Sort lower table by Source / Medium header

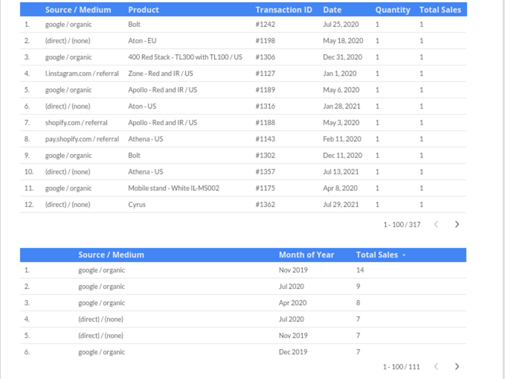click(111, 255)
